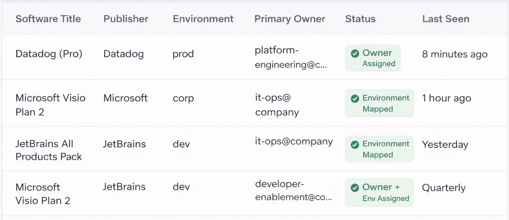
Task: Click the 1 hour ago cell
Action: click(x=447, y=98)
